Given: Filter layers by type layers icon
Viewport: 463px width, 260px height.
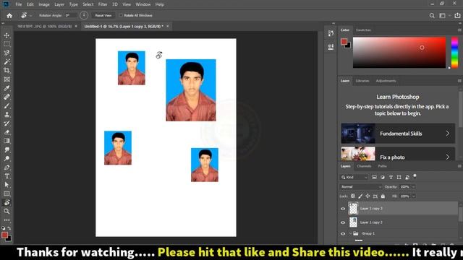Looking at the screenshot, I should coord(391,177).
